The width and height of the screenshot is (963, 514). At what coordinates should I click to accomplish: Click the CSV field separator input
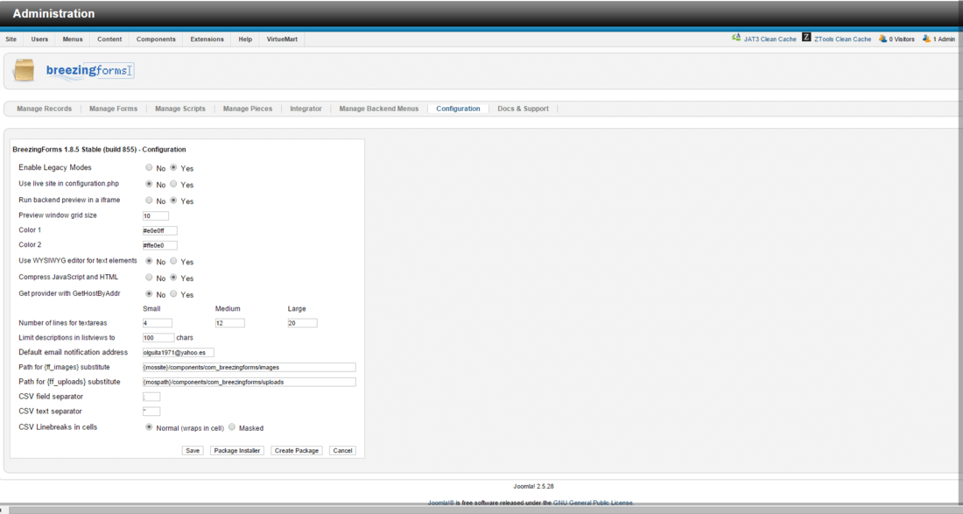151,397
